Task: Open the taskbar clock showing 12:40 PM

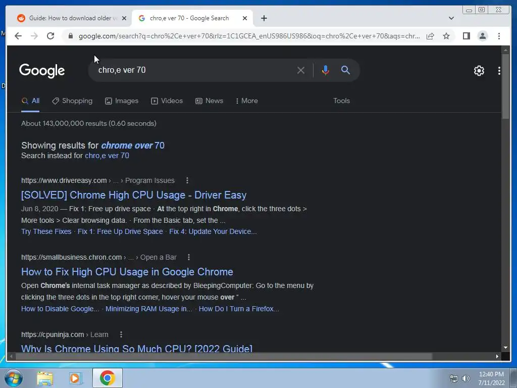Action: 491,378
